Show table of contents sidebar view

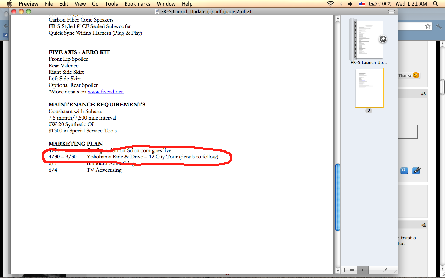tap(374, 270)
